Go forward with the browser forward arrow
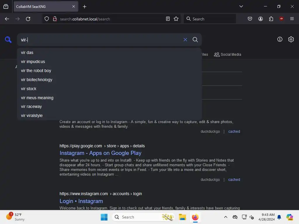The image size is (299, 224). (x=18, y=19)
